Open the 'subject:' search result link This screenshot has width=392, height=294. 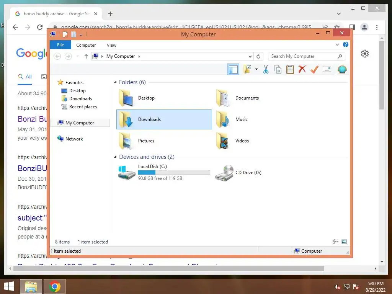point(32,218)
